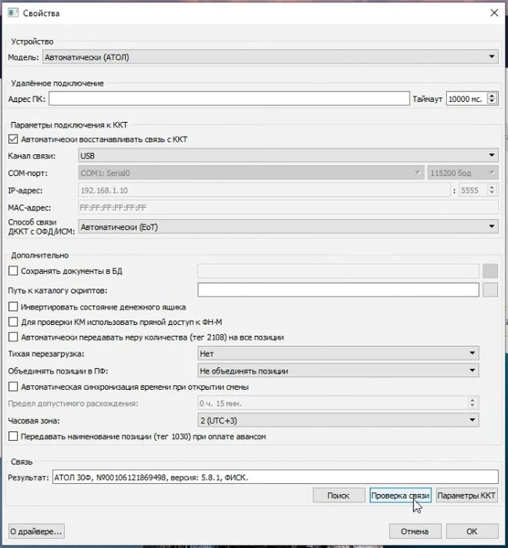Expand the Тихая перезагрузка dropdown
Viewport: 508px width, 548px height.
(337, 354)
